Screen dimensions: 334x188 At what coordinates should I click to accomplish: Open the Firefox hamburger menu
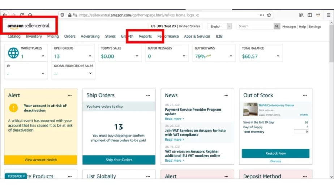[x=329, y=15]
